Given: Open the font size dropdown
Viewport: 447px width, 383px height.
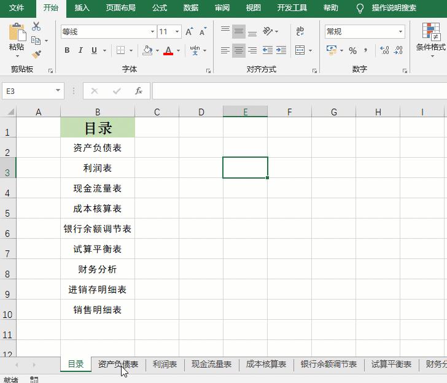Looking at the screenshot, I should tap(177, 32).
